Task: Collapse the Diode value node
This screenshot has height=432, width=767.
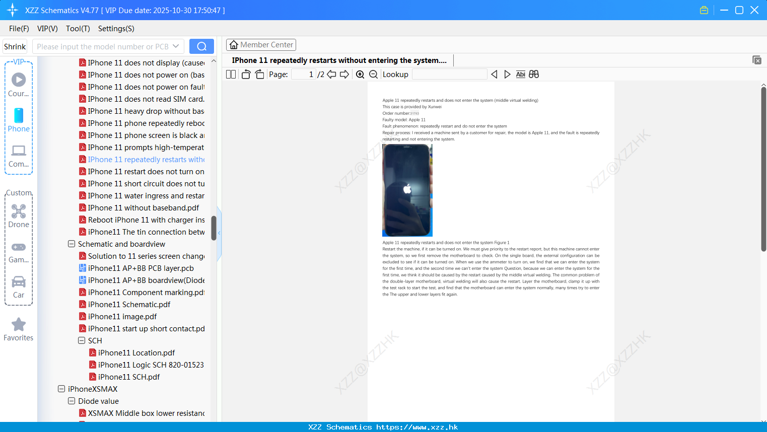Action: (x=72, y=401)
